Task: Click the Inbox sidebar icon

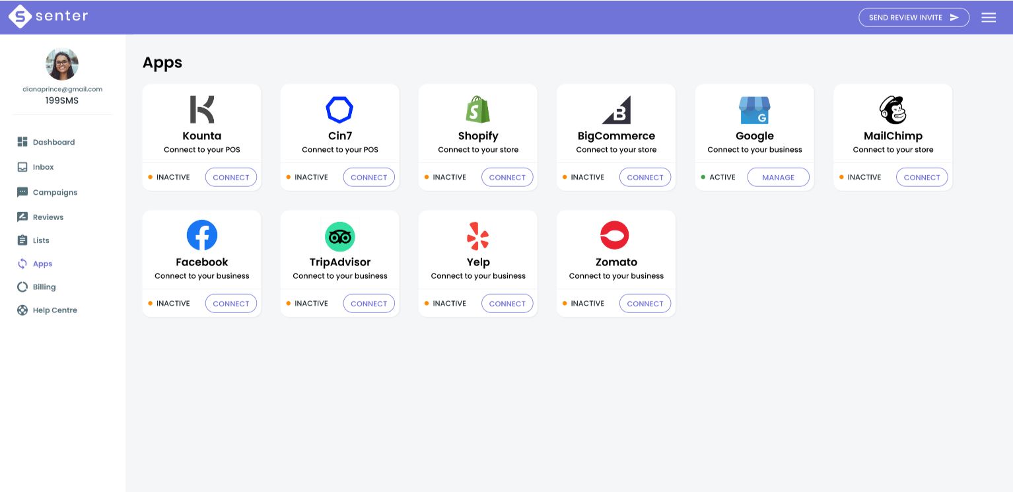Action: pyautogui.click(x=22, y=167)
